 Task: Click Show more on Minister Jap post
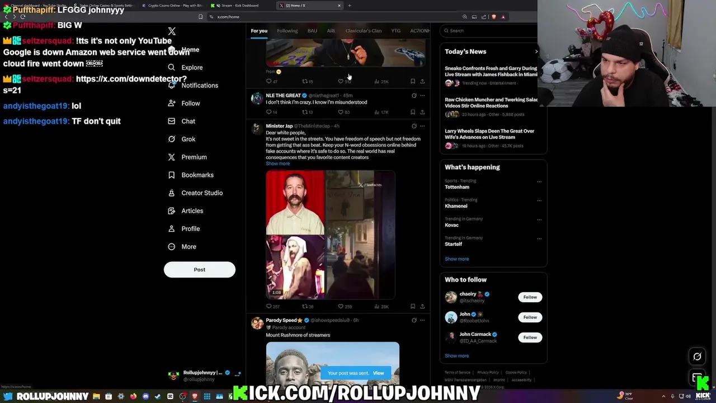(x=277, y=163)
